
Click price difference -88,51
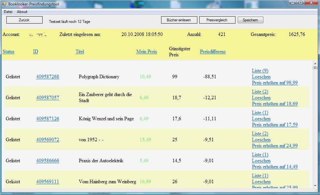[x=210, y=77]
